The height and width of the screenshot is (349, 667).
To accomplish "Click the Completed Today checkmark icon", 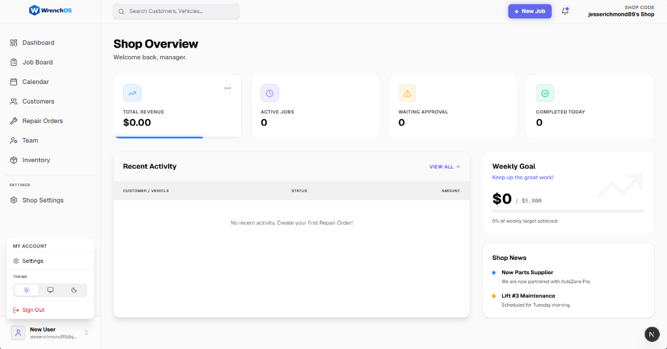I will (545, 93).
